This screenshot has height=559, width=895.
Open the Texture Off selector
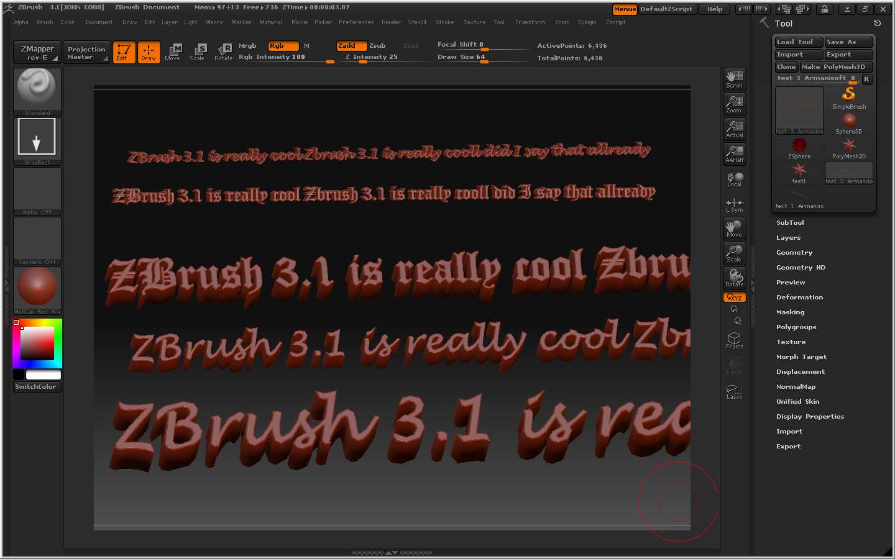(x=37, y=240)
